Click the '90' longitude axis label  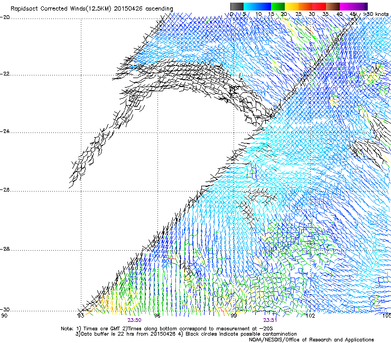click(x=4, y=316)
